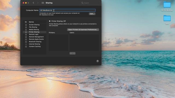Focus the Search field
The height and width of the screenshot is (98, 175).
[x=91, y=3]
